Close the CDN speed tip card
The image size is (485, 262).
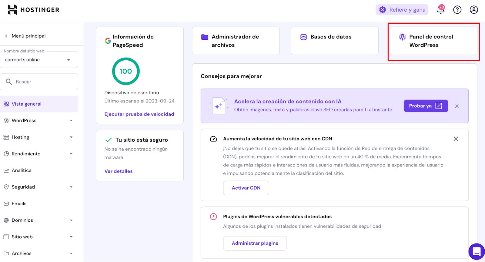pos(456,139)
